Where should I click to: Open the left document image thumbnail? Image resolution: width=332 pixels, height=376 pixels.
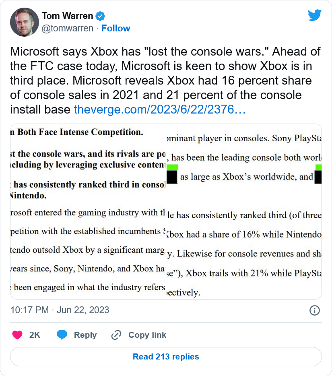pyautogui.click(x=88, y=211)
